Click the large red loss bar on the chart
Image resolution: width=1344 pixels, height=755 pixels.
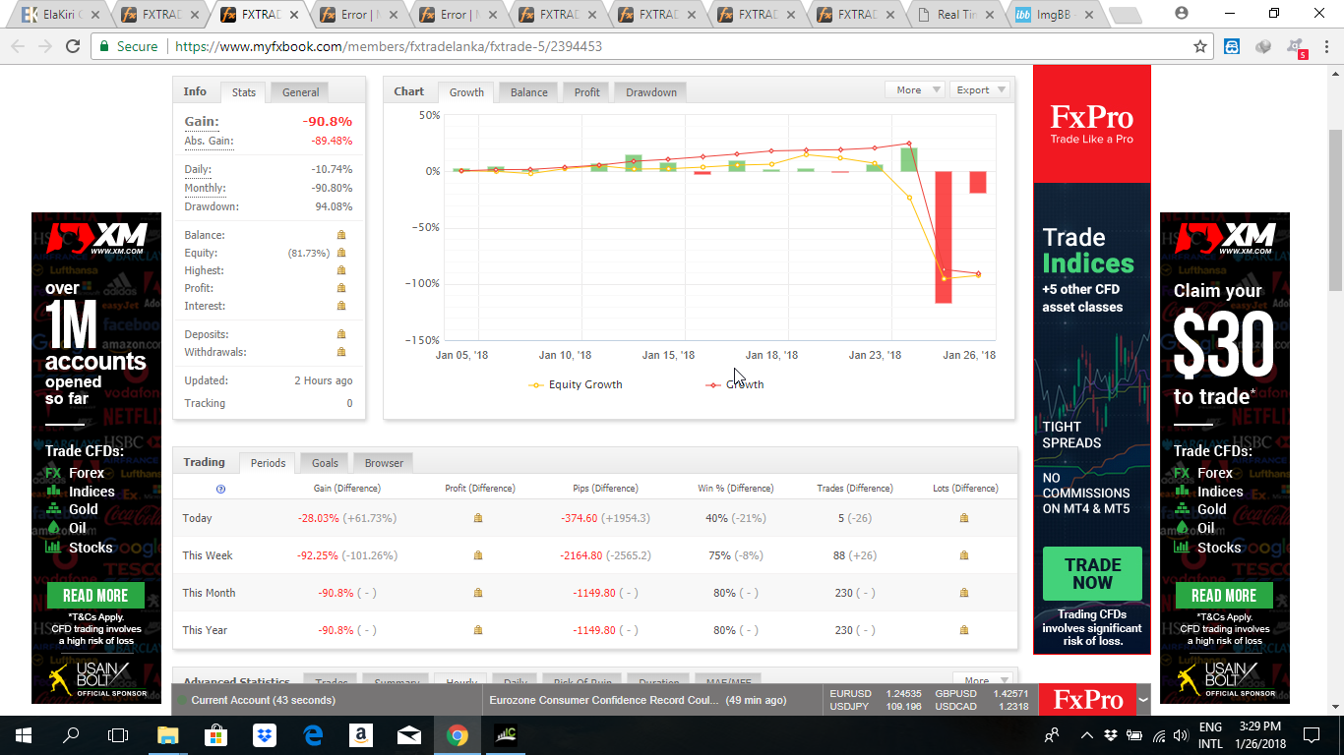(x=944, y=237)
